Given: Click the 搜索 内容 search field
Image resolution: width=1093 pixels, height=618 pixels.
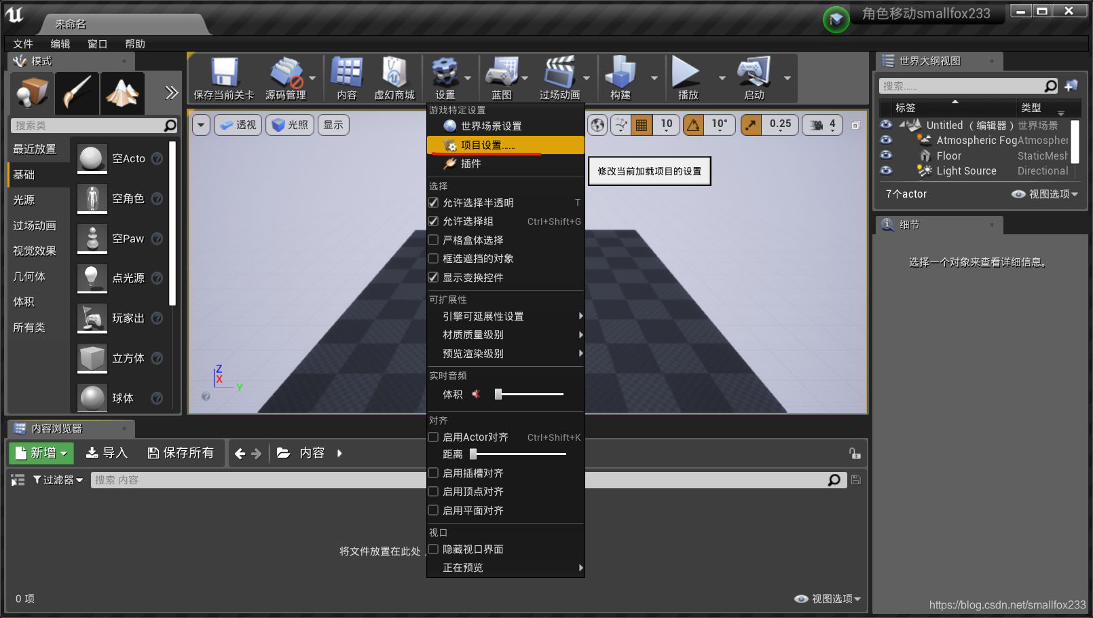Looking at the screenshot, I should (x=467, y=480).
